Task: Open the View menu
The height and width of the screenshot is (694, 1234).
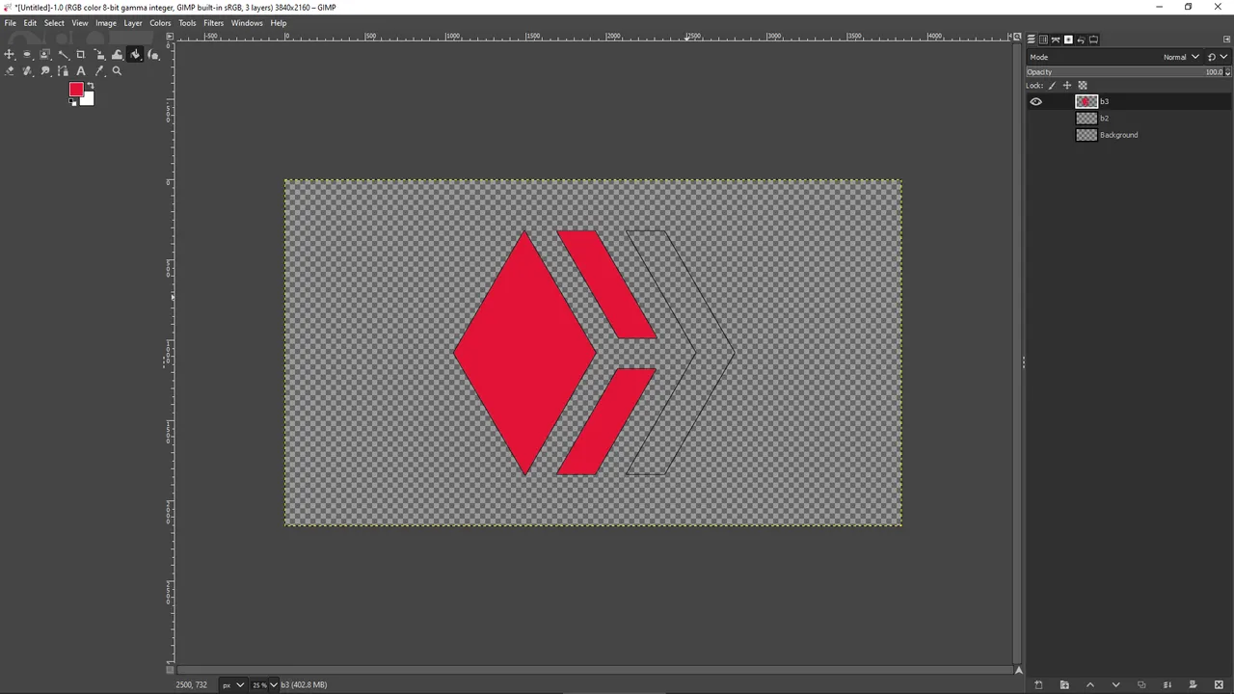Action: [80, 23]
